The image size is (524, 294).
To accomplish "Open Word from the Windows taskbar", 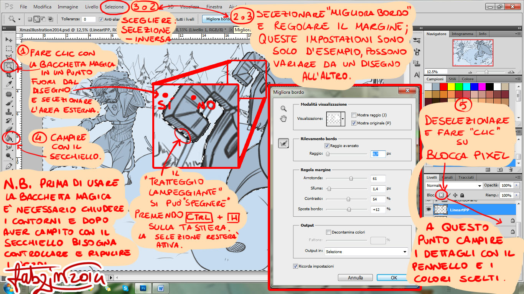I will pyautogui.click(x=160, y=288).
